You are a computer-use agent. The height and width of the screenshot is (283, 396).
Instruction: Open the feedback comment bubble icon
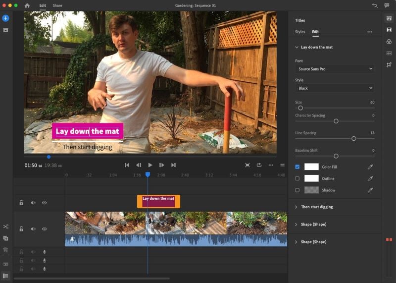[x=387, y=5]
